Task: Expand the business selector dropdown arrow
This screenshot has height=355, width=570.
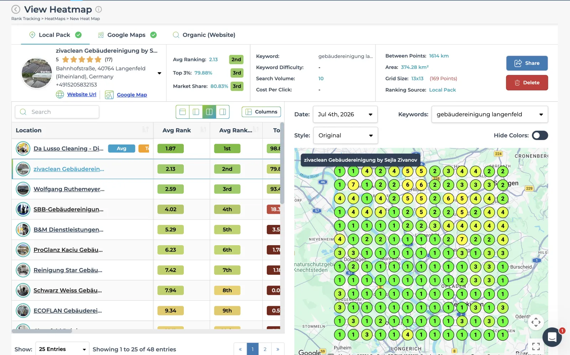Action: (159, 73)
